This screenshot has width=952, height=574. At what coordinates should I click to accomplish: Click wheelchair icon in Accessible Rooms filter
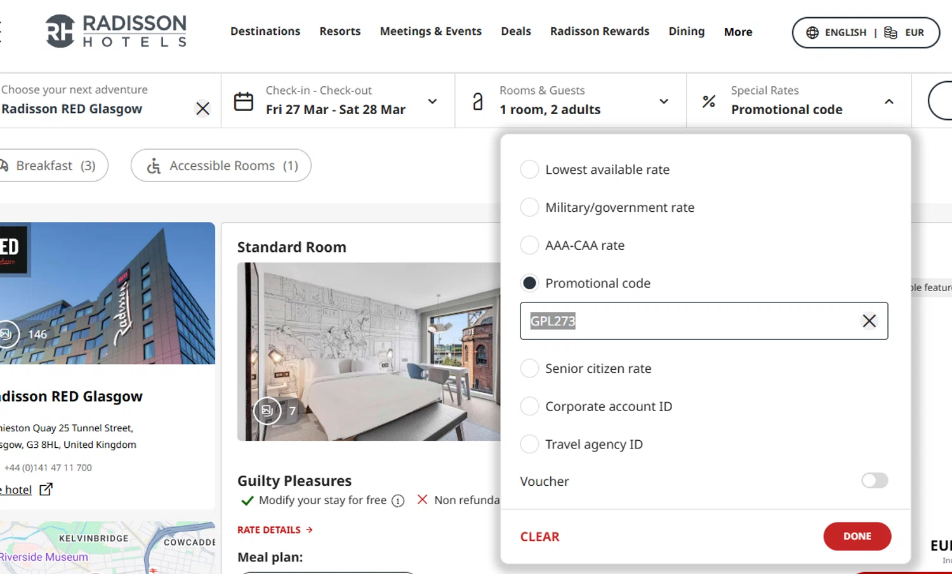[x=154, y=166]
